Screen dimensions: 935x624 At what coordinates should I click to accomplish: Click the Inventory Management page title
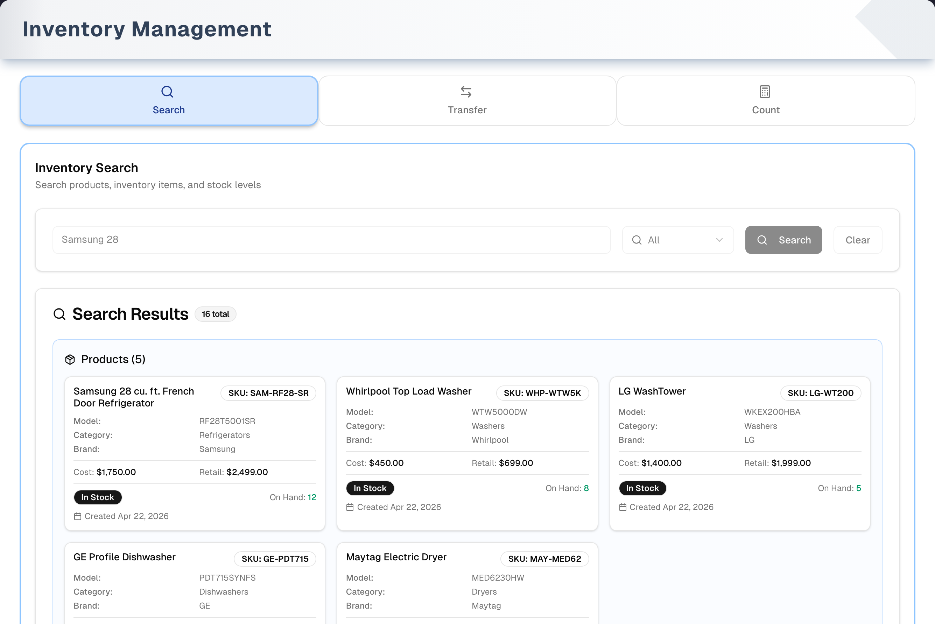[x=147, y=29]
